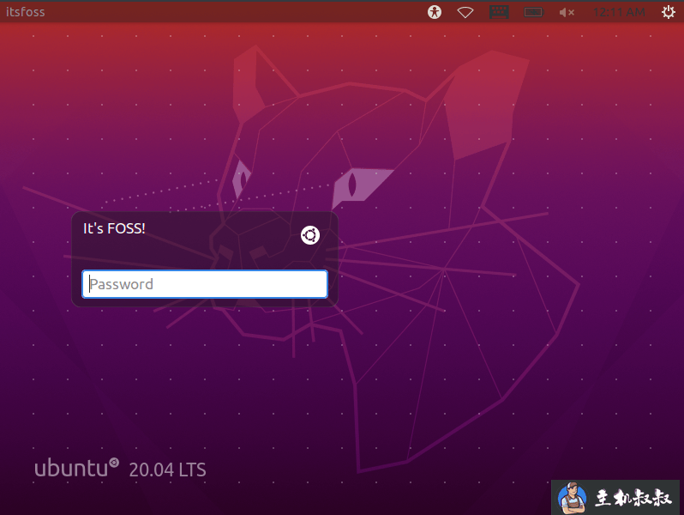This screenshot has height=515, width=684.
Task: Select the It's FOSS! user name
Action: [114, 228]
